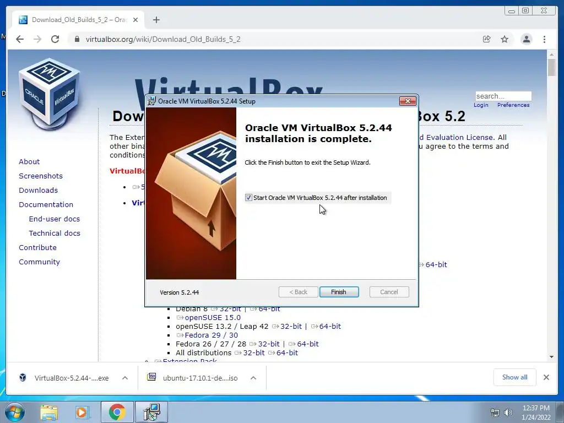Open Windows Explorer from taskbar
Image resolution: width=564 pixels, height=423 pixels.
pos(49,413)
